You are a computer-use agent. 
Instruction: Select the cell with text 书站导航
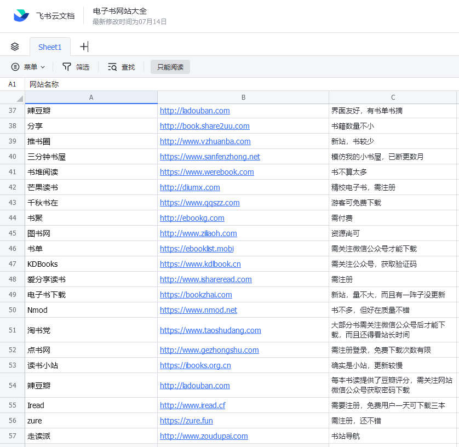pyautogui.click(x=392, y=436)
